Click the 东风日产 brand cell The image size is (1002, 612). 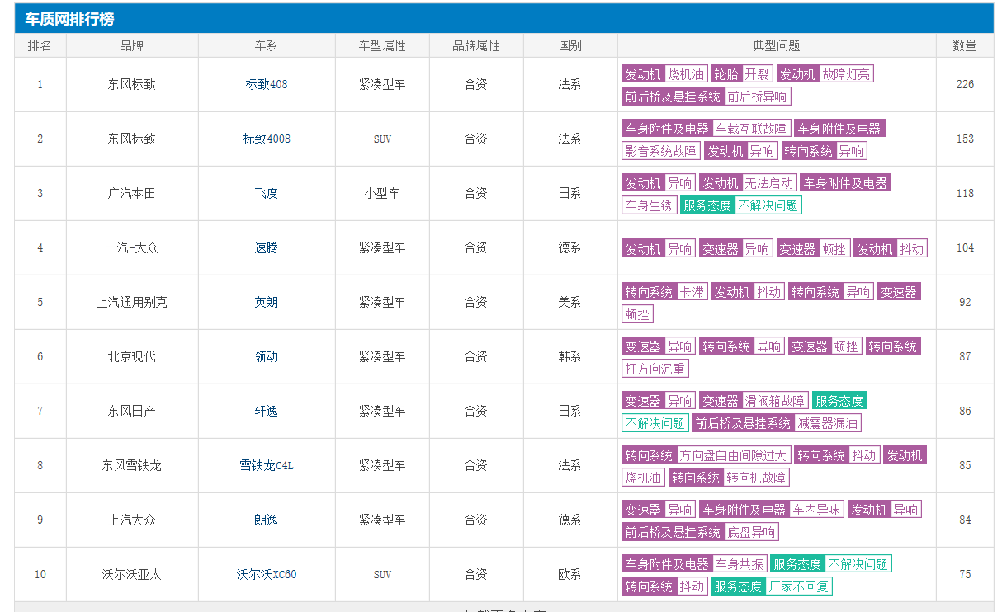[x=132, y=411]
